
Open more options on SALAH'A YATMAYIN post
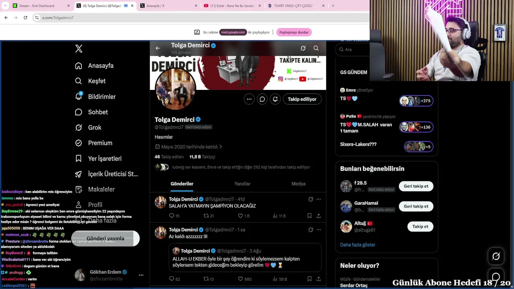pos(318,199)
